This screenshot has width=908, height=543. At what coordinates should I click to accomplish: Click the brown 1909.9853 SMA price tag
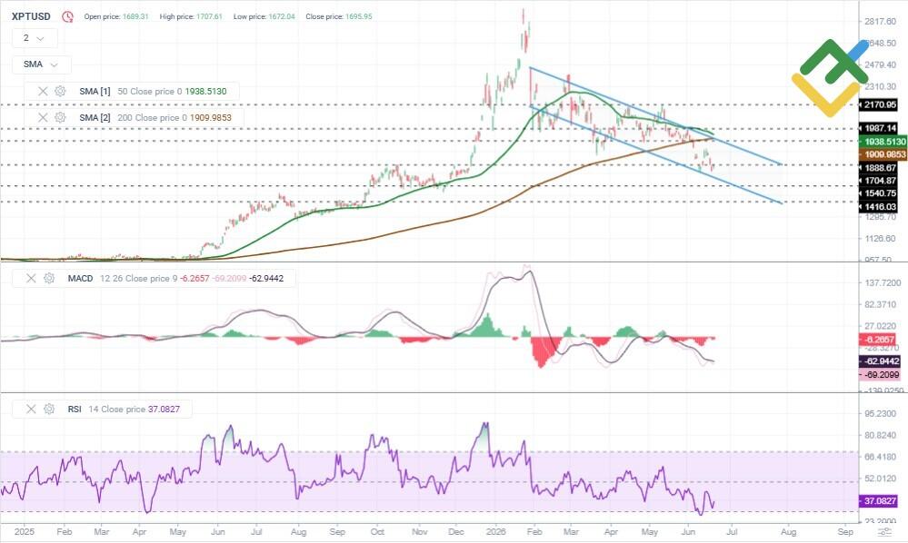tap(883, 154)
